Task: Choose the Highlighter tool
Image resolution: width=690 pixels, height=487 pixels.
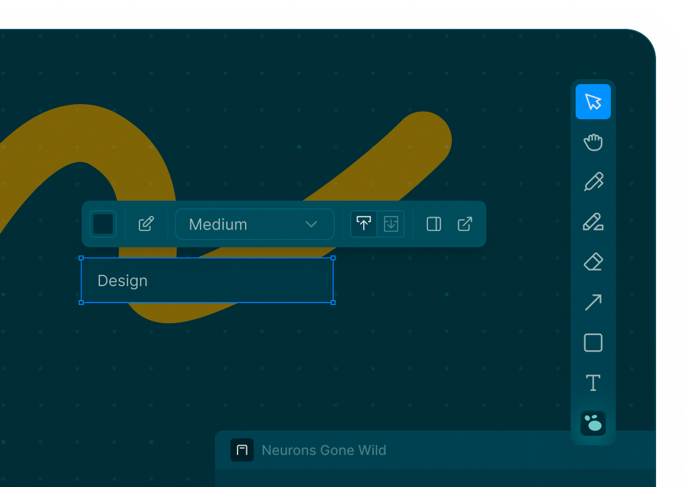Action: coord(593,222)
